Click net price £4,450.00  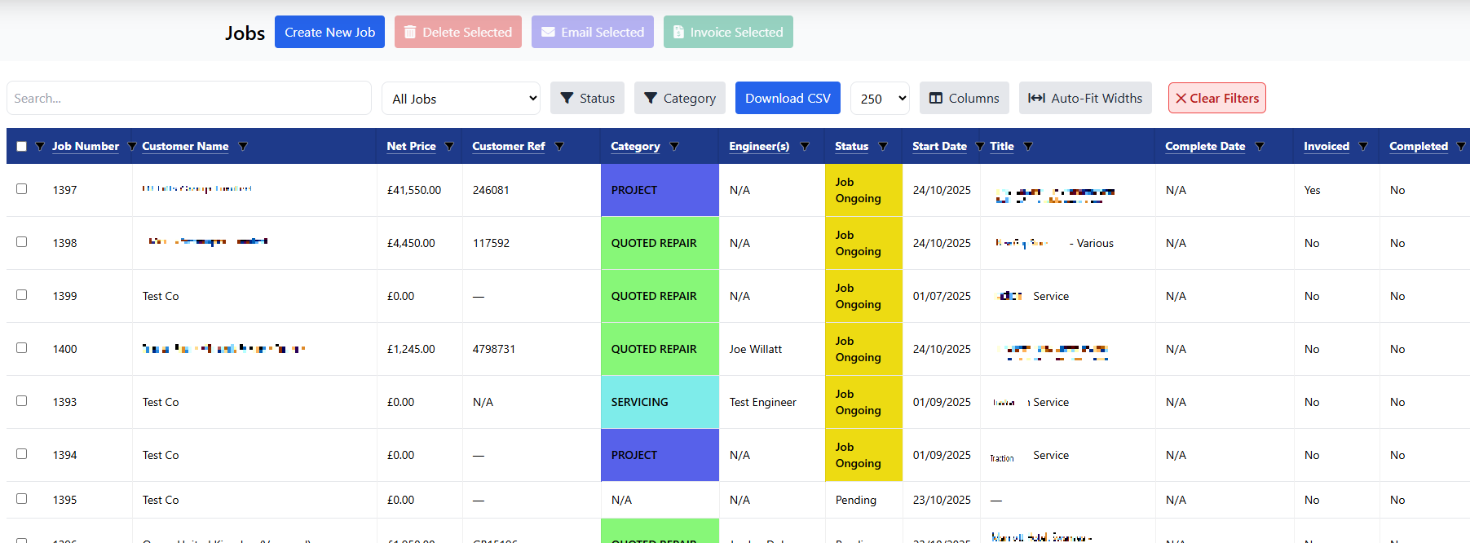click(x=411, y=243)
